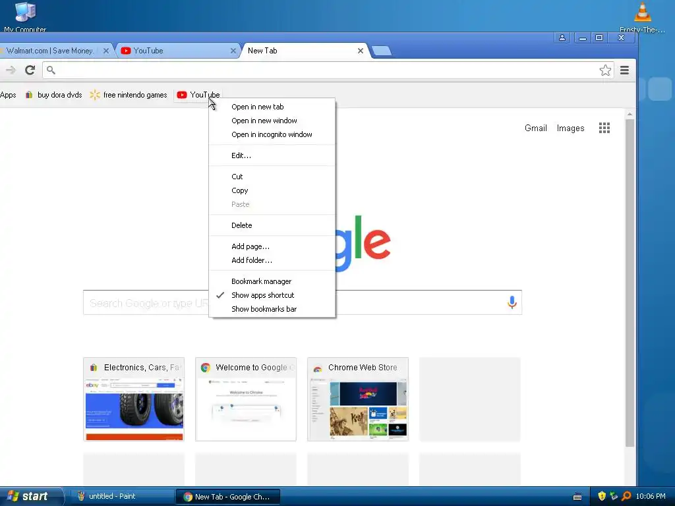Click in the Chrome address bar
This screenshot has width=675, height=506.
[327, 70]
